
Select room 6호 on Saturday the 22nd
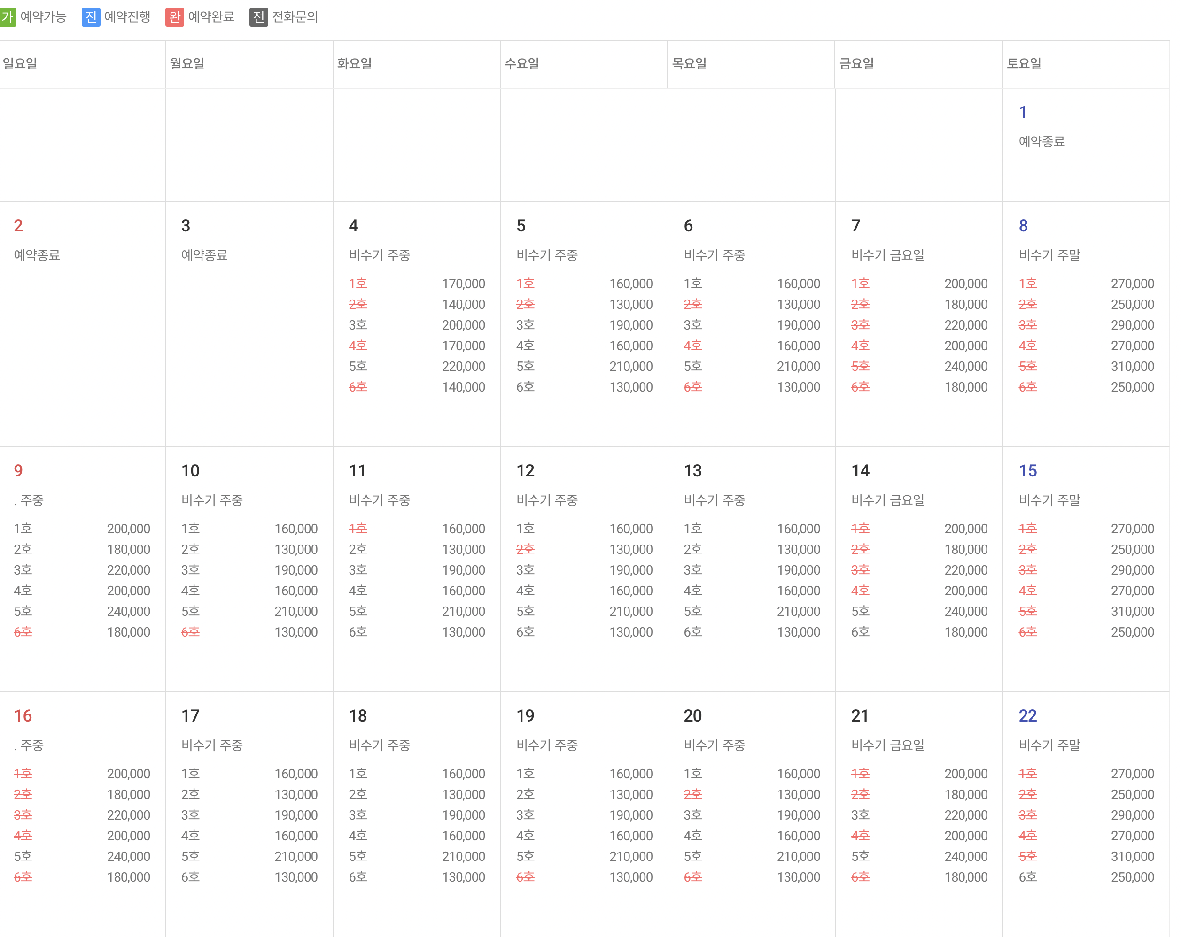(1028, 877)
